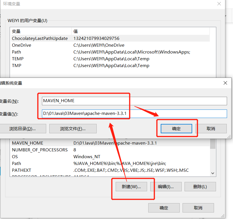233x219 pixels.
Task: Select NUMBER_OF_PROCESSORS system variable row
Action: click(x=111, y=150)
